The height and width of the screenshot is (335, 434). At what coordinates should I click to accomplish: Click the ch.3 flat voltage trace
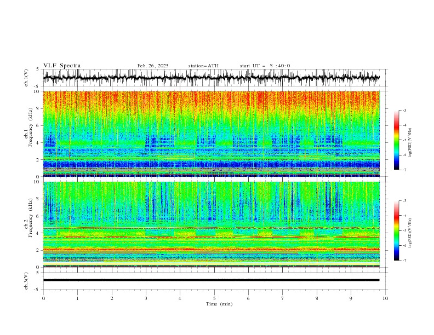click(x=211, y=280)
